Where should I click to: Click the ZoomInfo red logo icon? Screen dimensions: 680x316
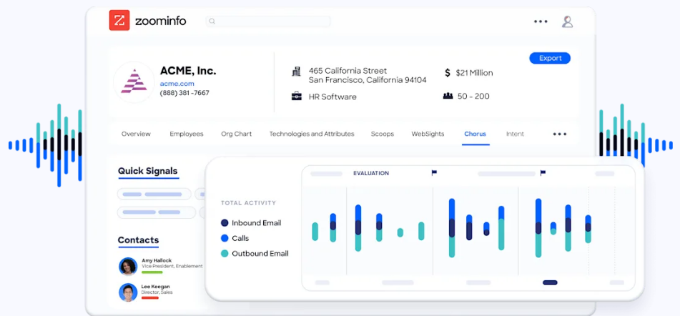119,20
